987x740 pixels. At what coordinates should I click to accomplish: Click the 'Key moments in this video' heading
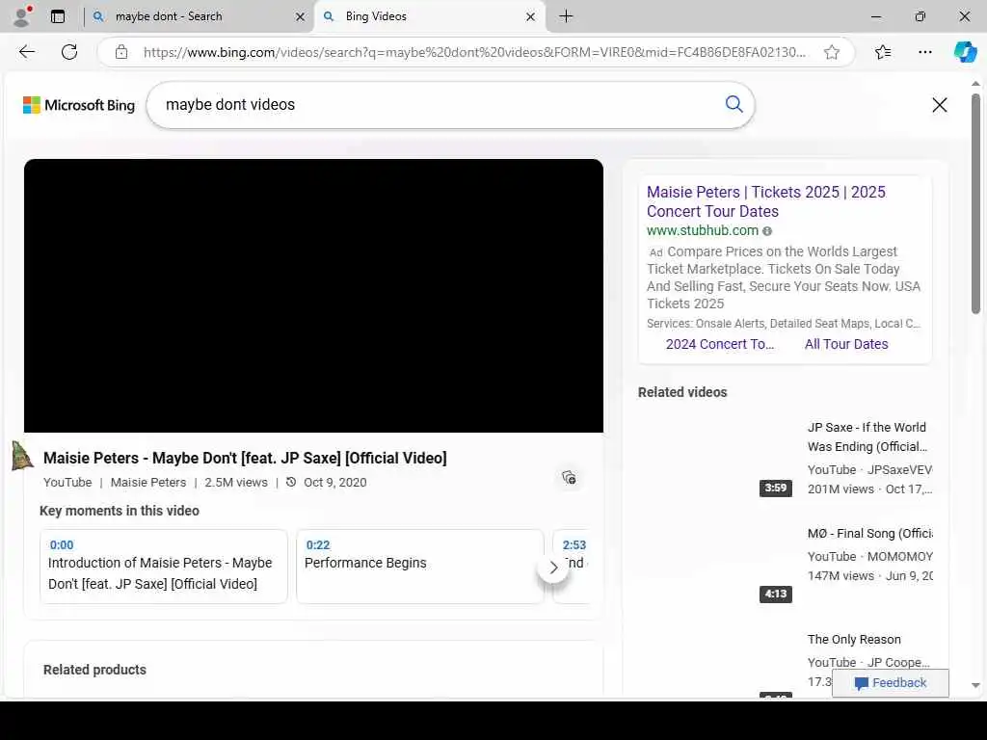(120, 511)
